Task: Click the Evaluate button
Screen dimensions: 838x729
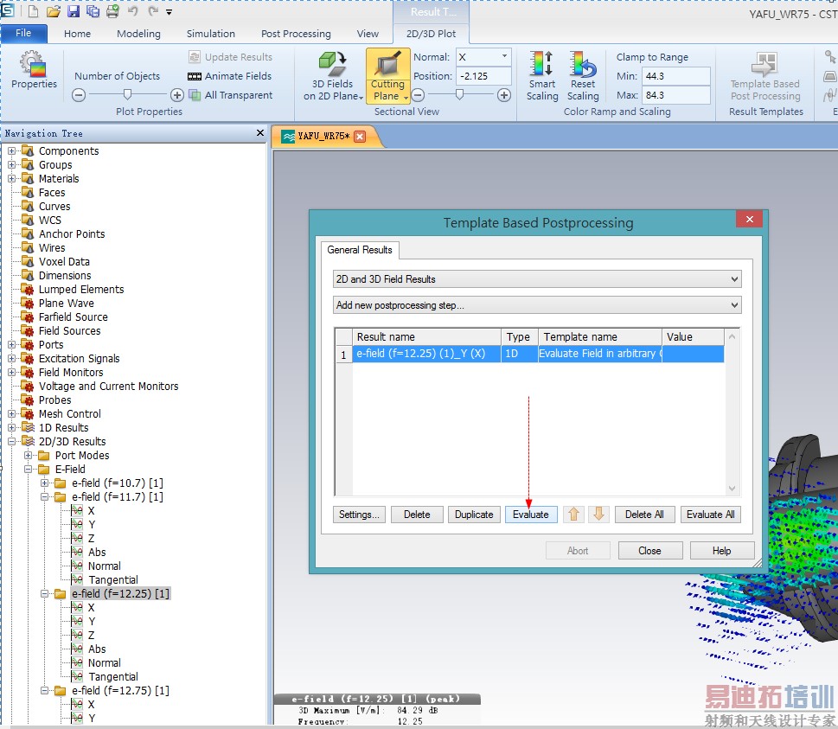Action: (x=531, y=515)
